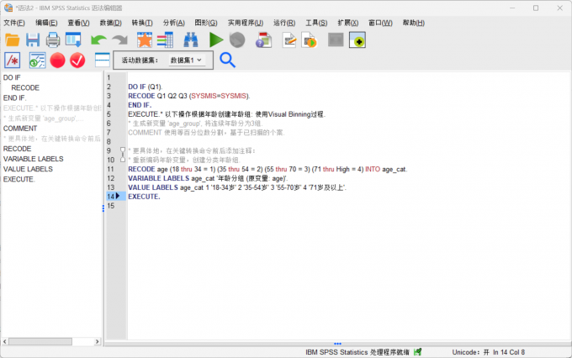Toggle breakpoint with red circle icon
Image resolution: width=572 pixels, height=358 pixels.
tap(58, 61)
